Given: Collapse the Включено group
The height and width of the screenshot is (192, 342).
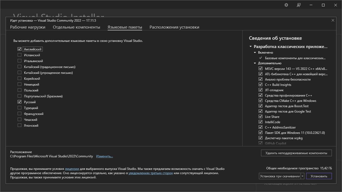Looking at the screenshot, I should pos(255,53).
